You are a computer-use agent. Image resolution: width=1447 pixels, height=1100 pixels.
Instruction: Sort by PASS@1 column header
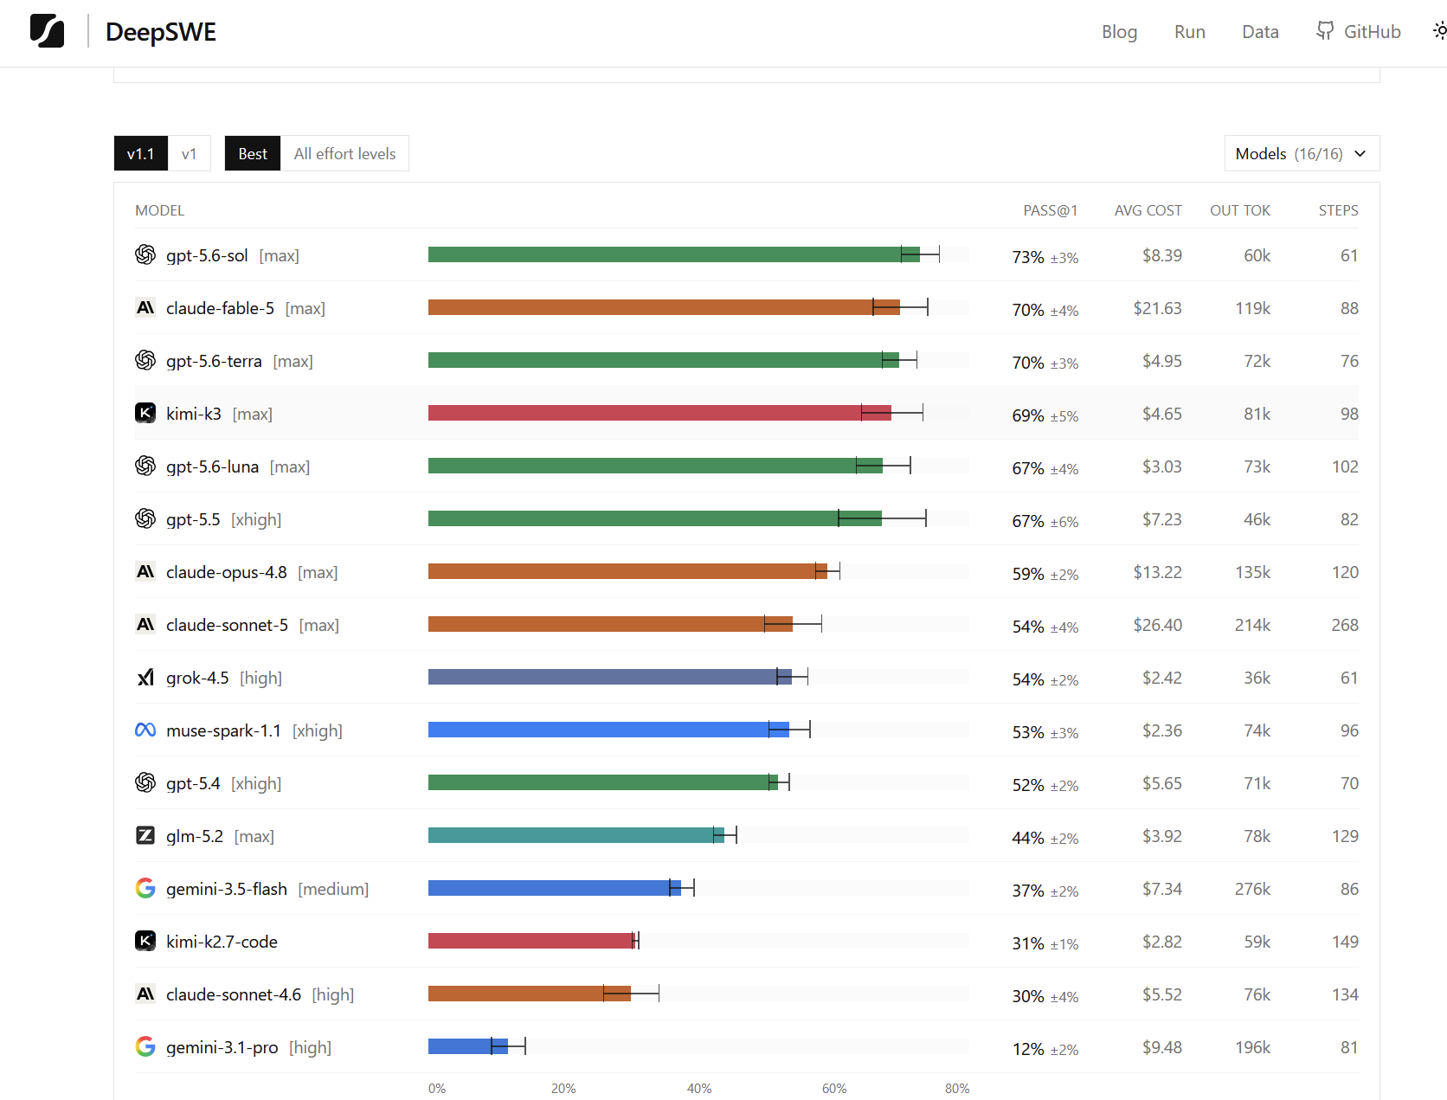coord(1051,210)
